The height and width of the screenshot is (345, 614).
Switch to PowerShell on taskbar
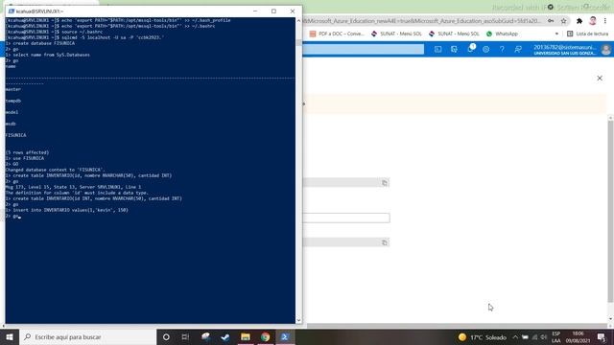pos(285,336)
